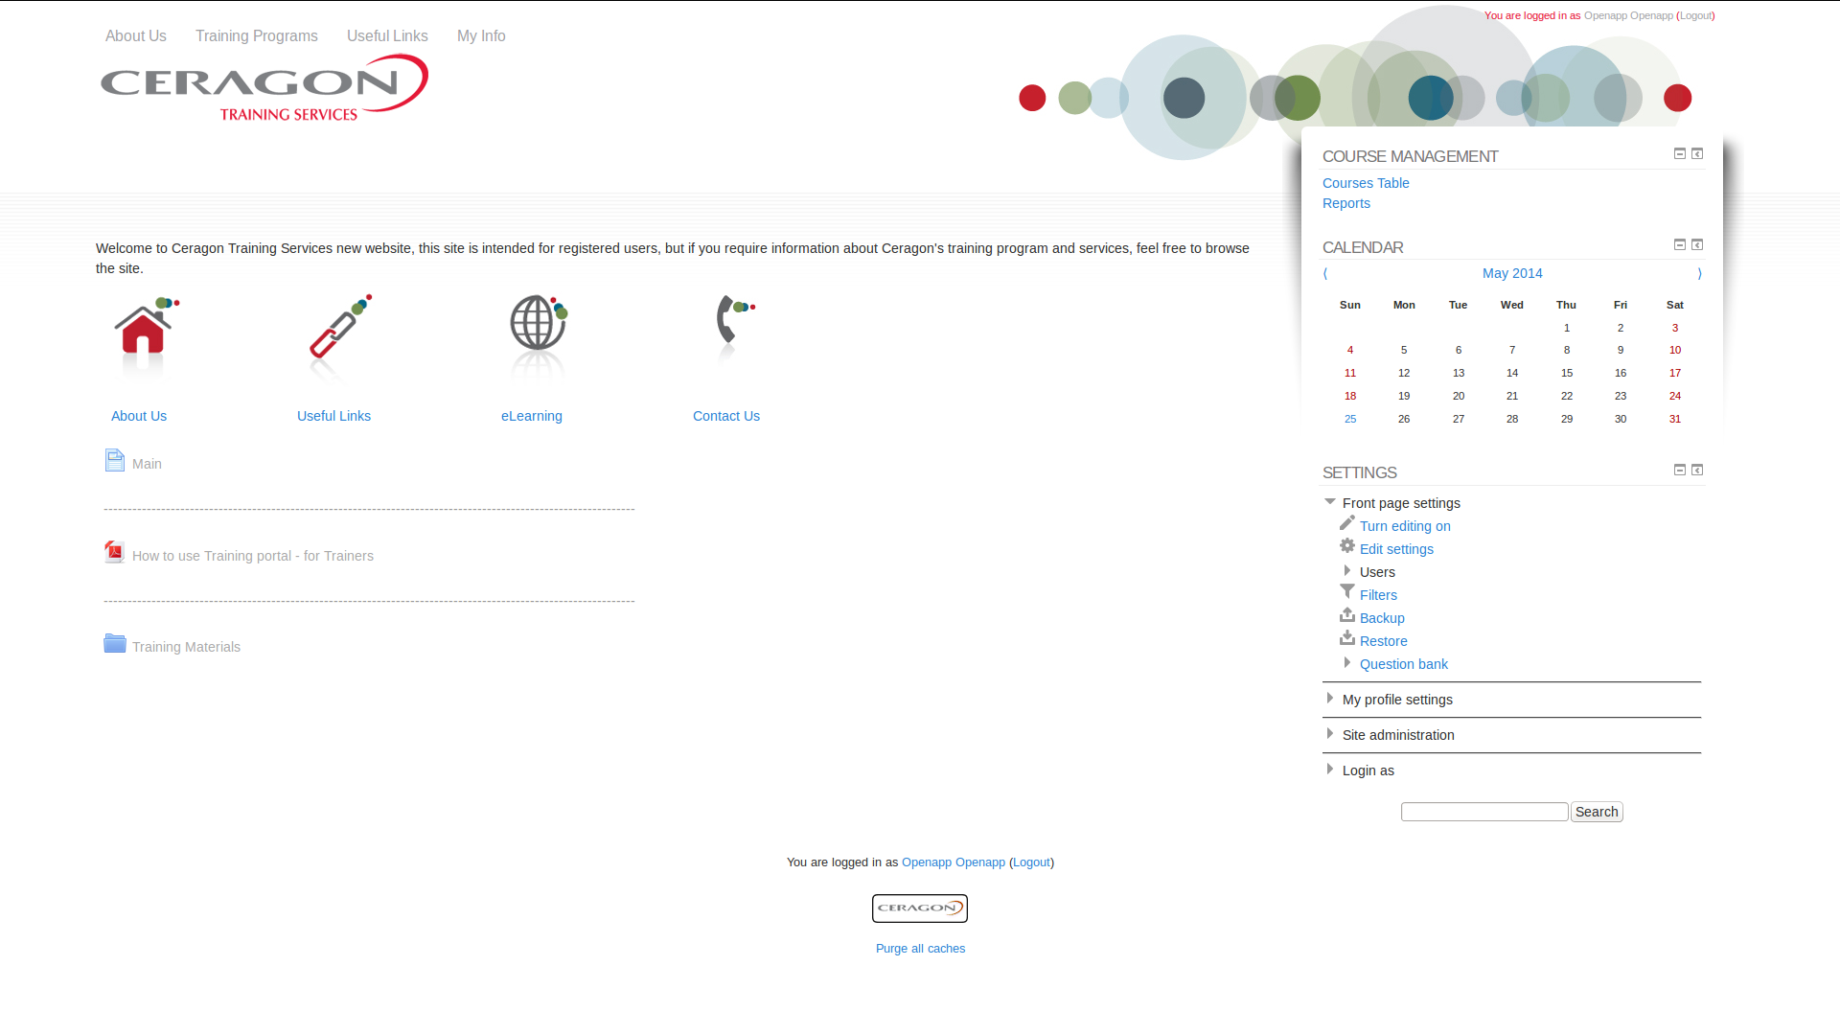Click Logout link in top header

(1695, 15)
